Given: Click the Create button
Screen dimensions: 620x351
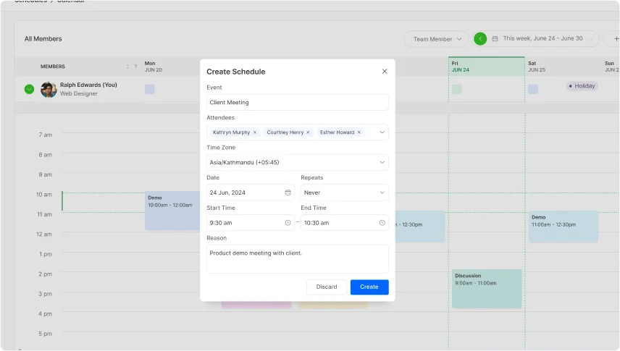Looking at the screenshot, I should pos(369,287).
